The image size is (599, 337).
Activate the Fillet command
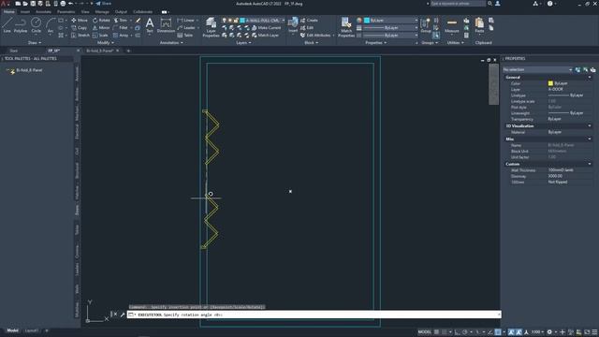(x=121, y=28)
